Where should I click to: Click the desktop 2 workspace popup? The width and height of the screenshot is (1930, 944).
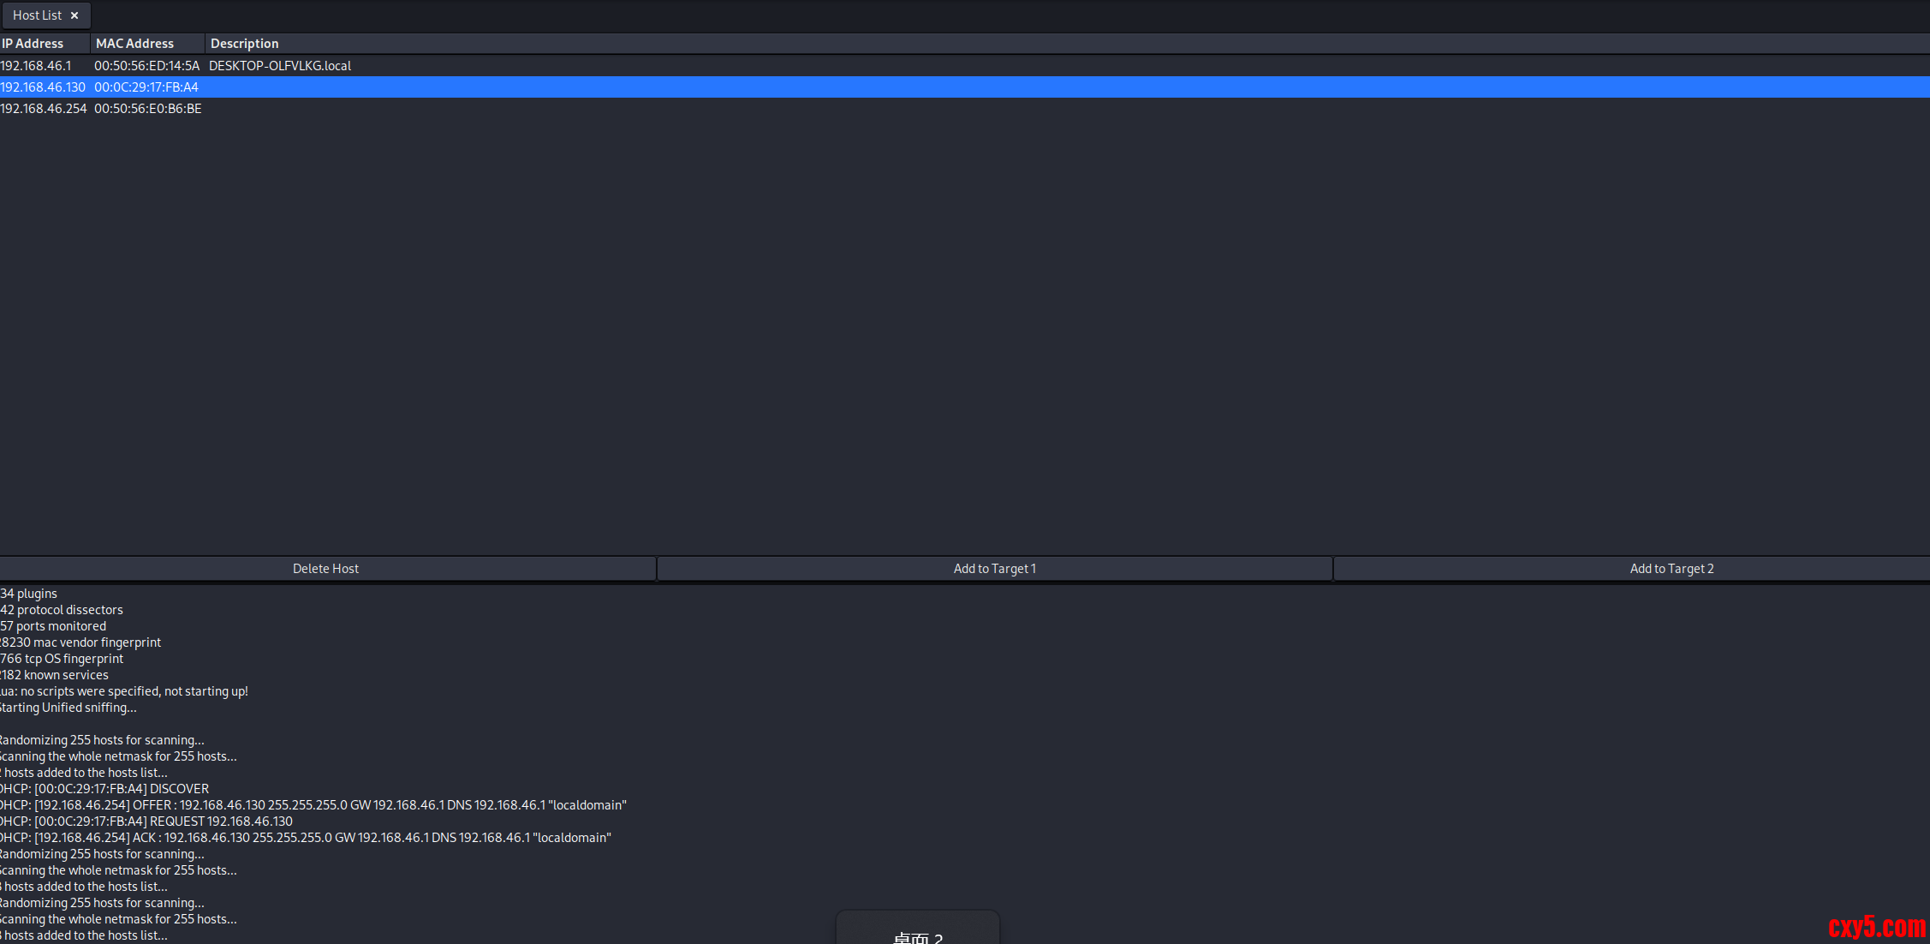pos(917,934)
